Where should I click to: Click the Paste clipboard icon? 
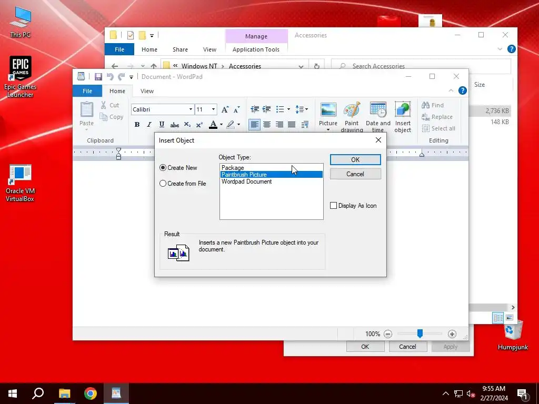(x=87, y=109)
